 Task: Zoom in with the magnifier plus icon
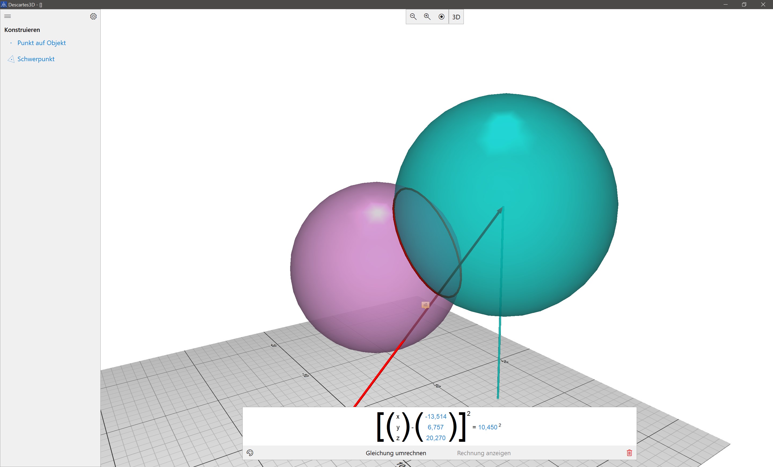coord(427,17)
